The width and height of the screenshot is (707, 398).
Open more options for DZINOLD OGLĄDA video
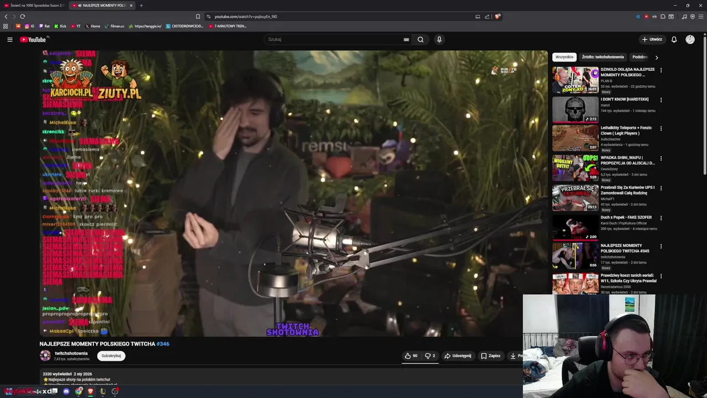pos(661,70)
